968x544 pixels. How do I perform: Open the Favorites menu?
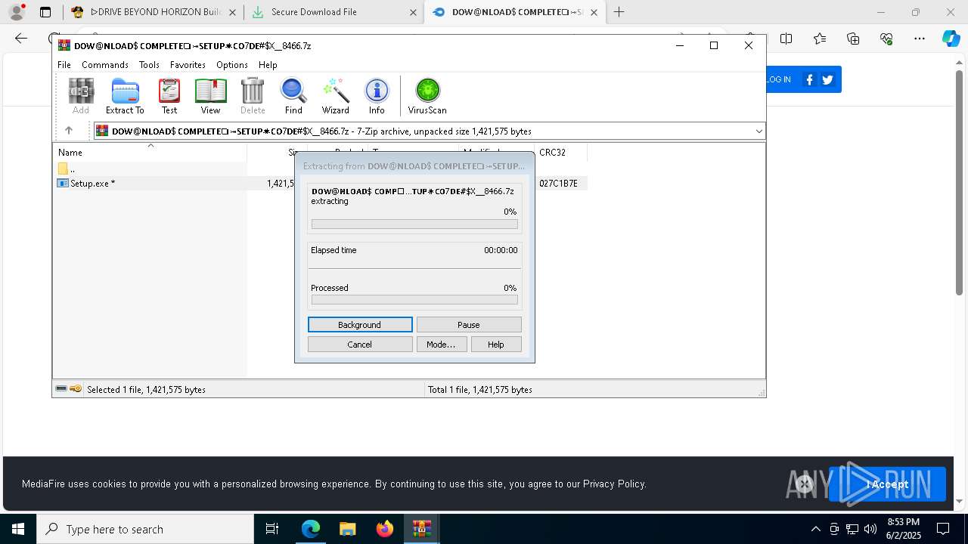(x=188, y=65)
